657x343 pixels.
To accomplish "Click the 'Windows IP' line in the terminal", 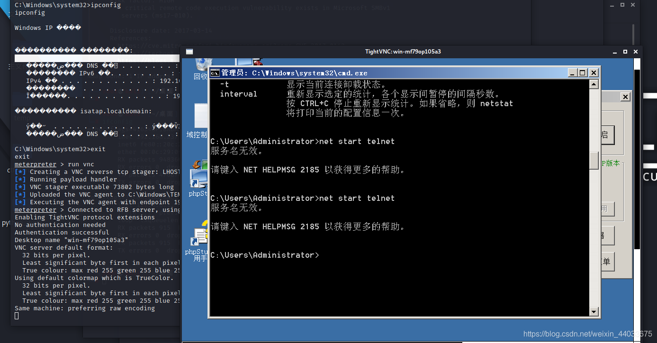I will tap(48, 28).
